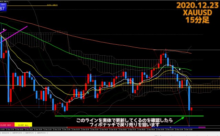This screenshot has height=136, width=220.
Task: Click the 22 Dec 23:30 time label
Action: coord(66,129)
